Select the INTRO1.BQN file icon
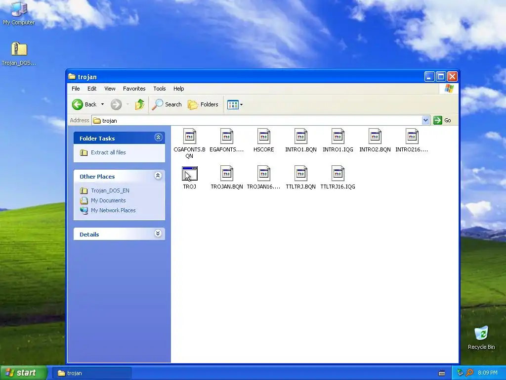 301,136
